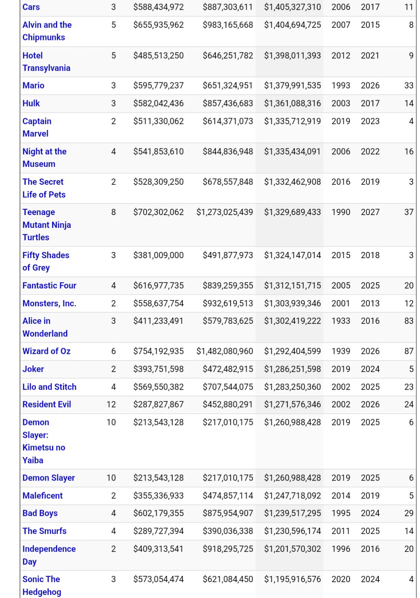Select Teenage Mutant Ninja Turtles link
Screen dimensions: 420x598
[39, 212]
